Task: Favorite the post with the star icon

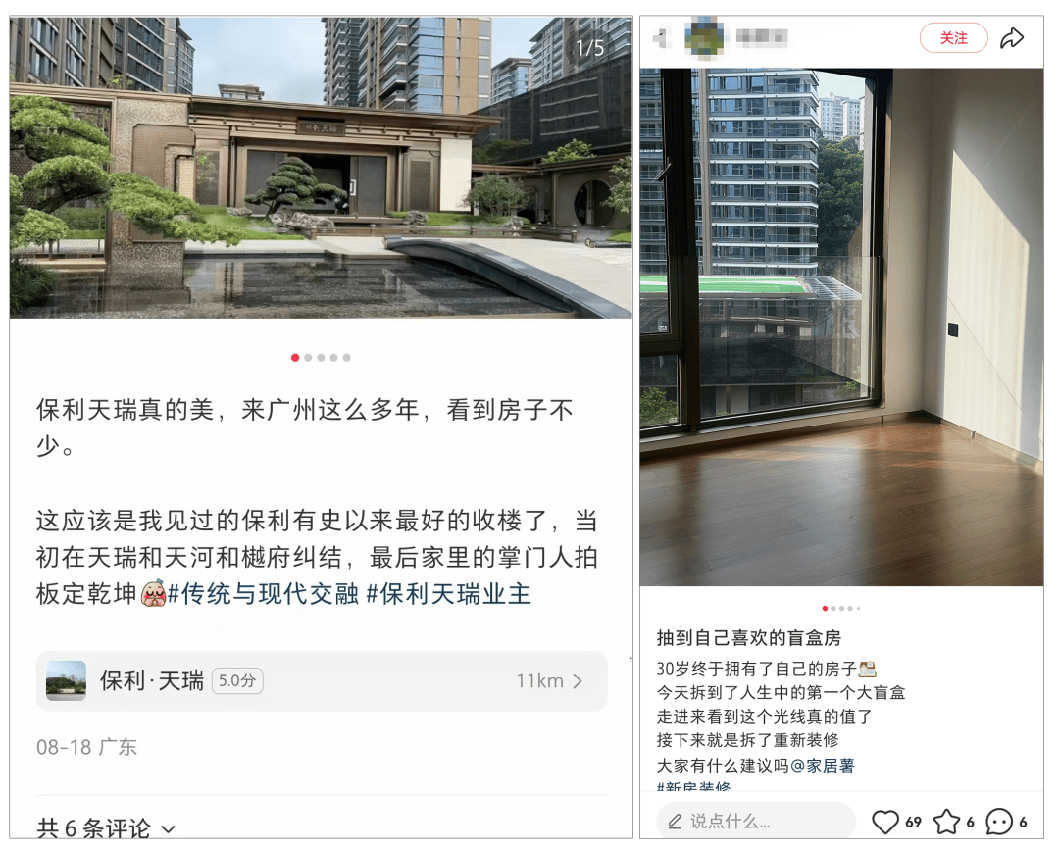Action: pos(946,822)
